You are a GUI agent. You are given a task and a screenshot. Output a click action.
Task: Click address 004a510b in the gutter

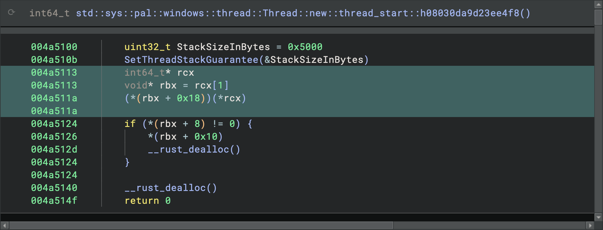(54, 60)
